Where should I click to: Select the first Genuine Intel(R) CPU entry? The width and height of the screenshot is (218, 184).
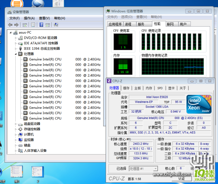coord(45,59)
